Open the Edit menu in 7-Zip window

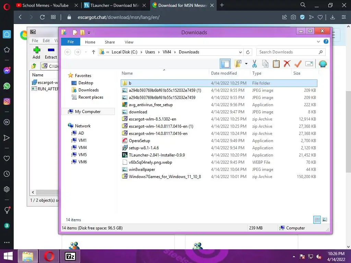tap(46, 40)
